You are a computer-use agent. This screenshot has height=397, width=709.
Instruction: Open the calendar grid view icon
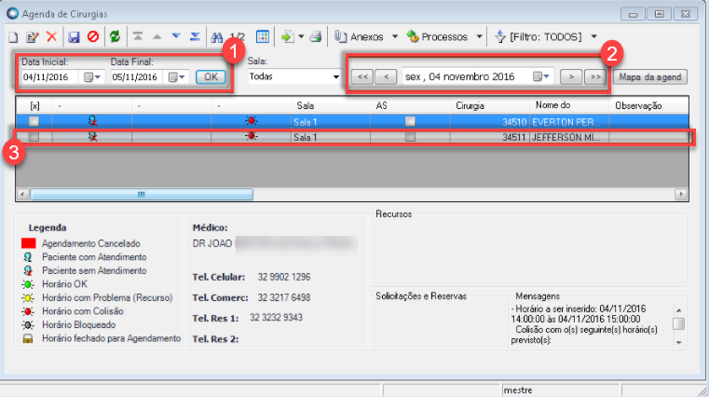click(x=262, y=36)
